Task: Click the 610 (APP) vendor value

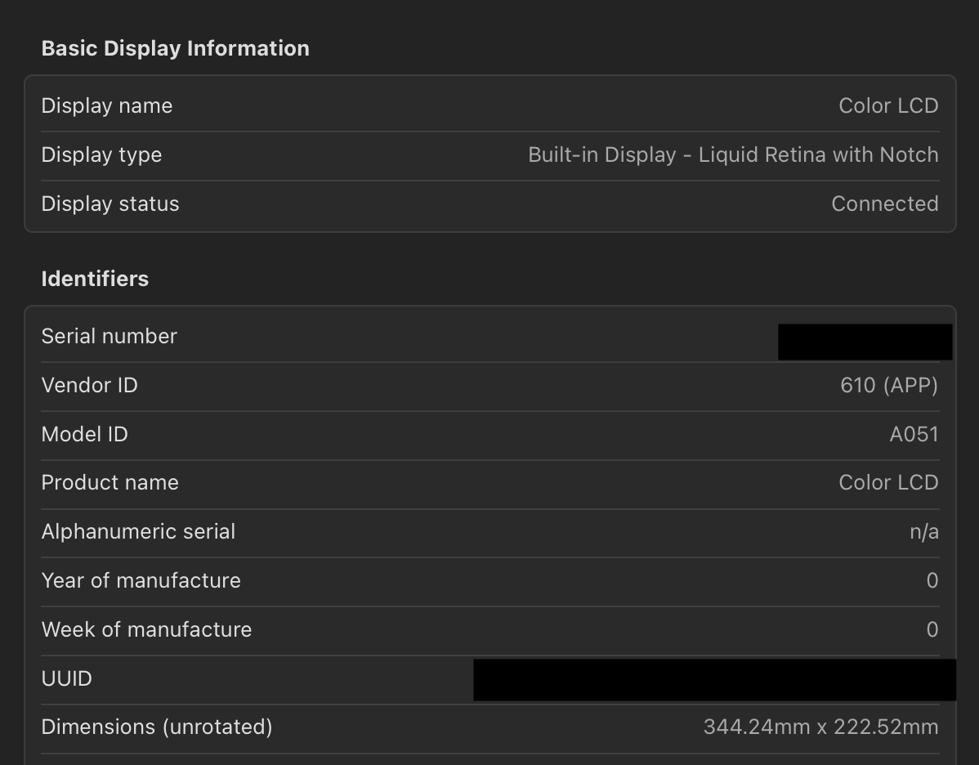Action: pyautogui.click(x=889, y=385)
